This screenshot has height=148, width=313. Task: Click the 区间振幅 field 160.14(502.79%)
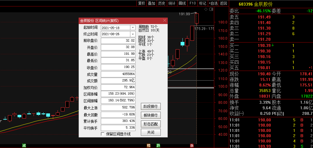(118, 101)
